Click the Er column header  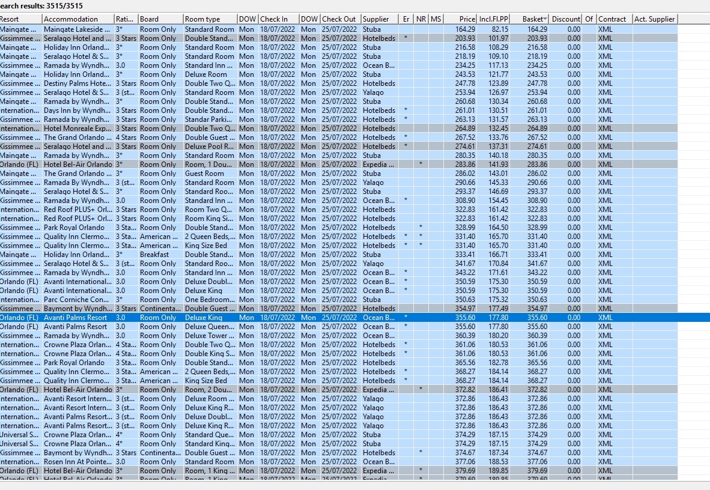(406, 19)
